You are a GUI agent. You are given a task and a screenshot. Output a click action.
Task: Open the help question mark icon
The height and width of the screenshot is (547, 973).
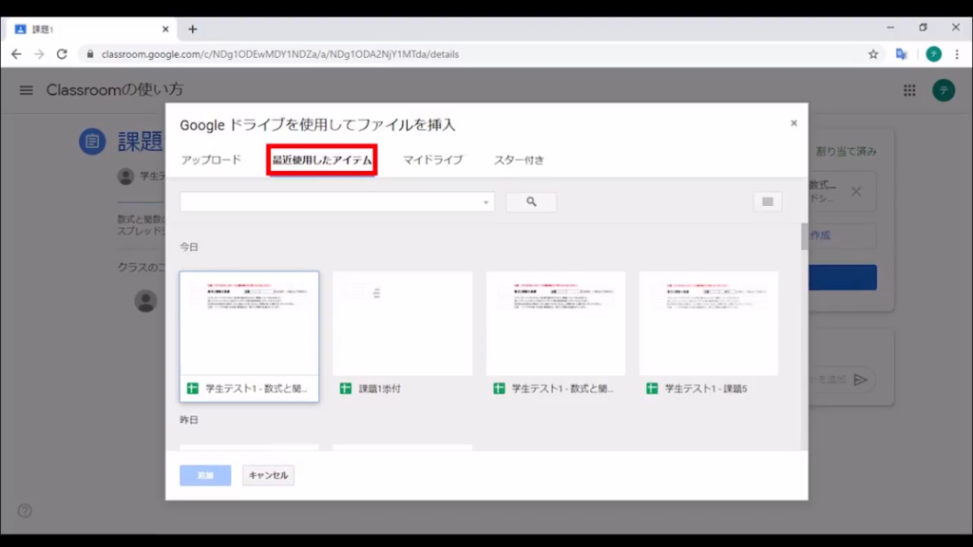[25, 511]
